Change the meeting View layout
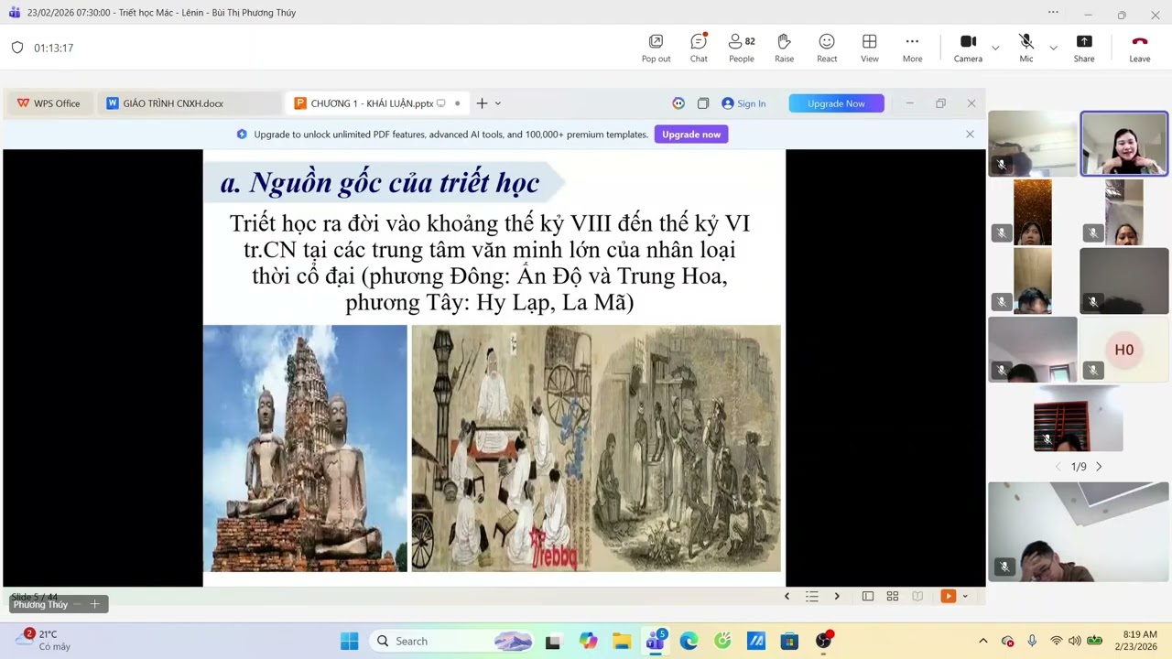 [x=870, y=49]
